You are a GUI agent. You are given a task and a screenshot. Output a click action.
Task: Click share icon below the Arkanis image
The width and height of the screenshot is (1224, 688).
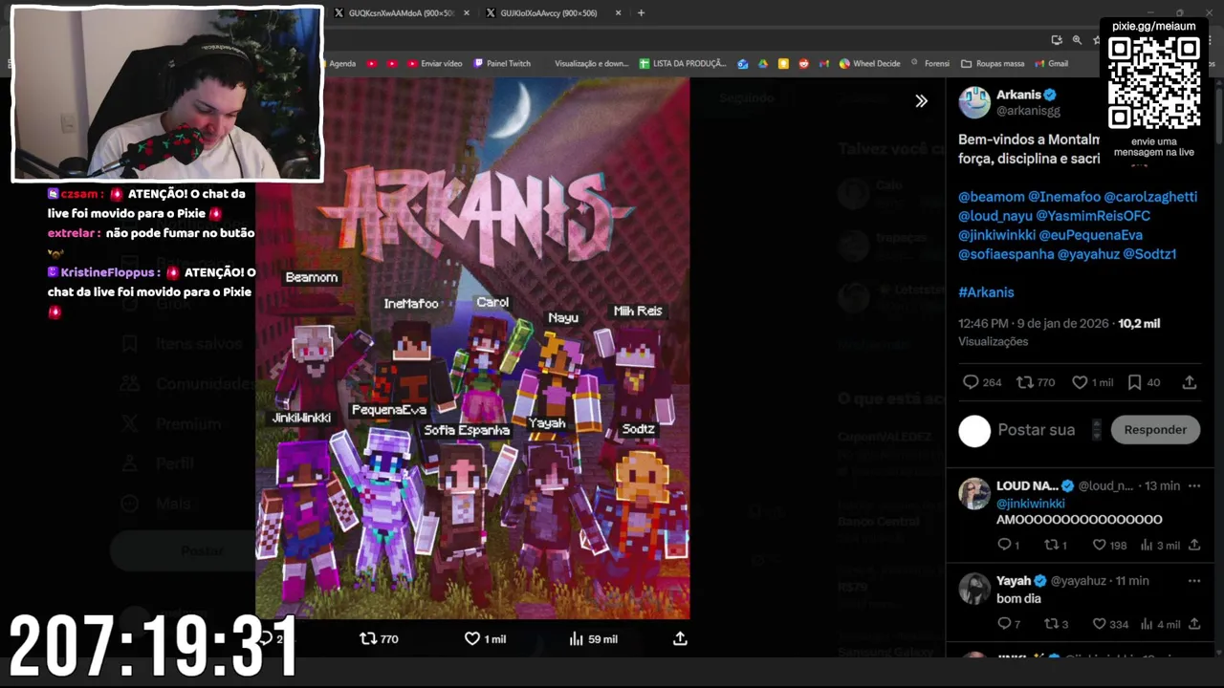click(x=680, y=638)
